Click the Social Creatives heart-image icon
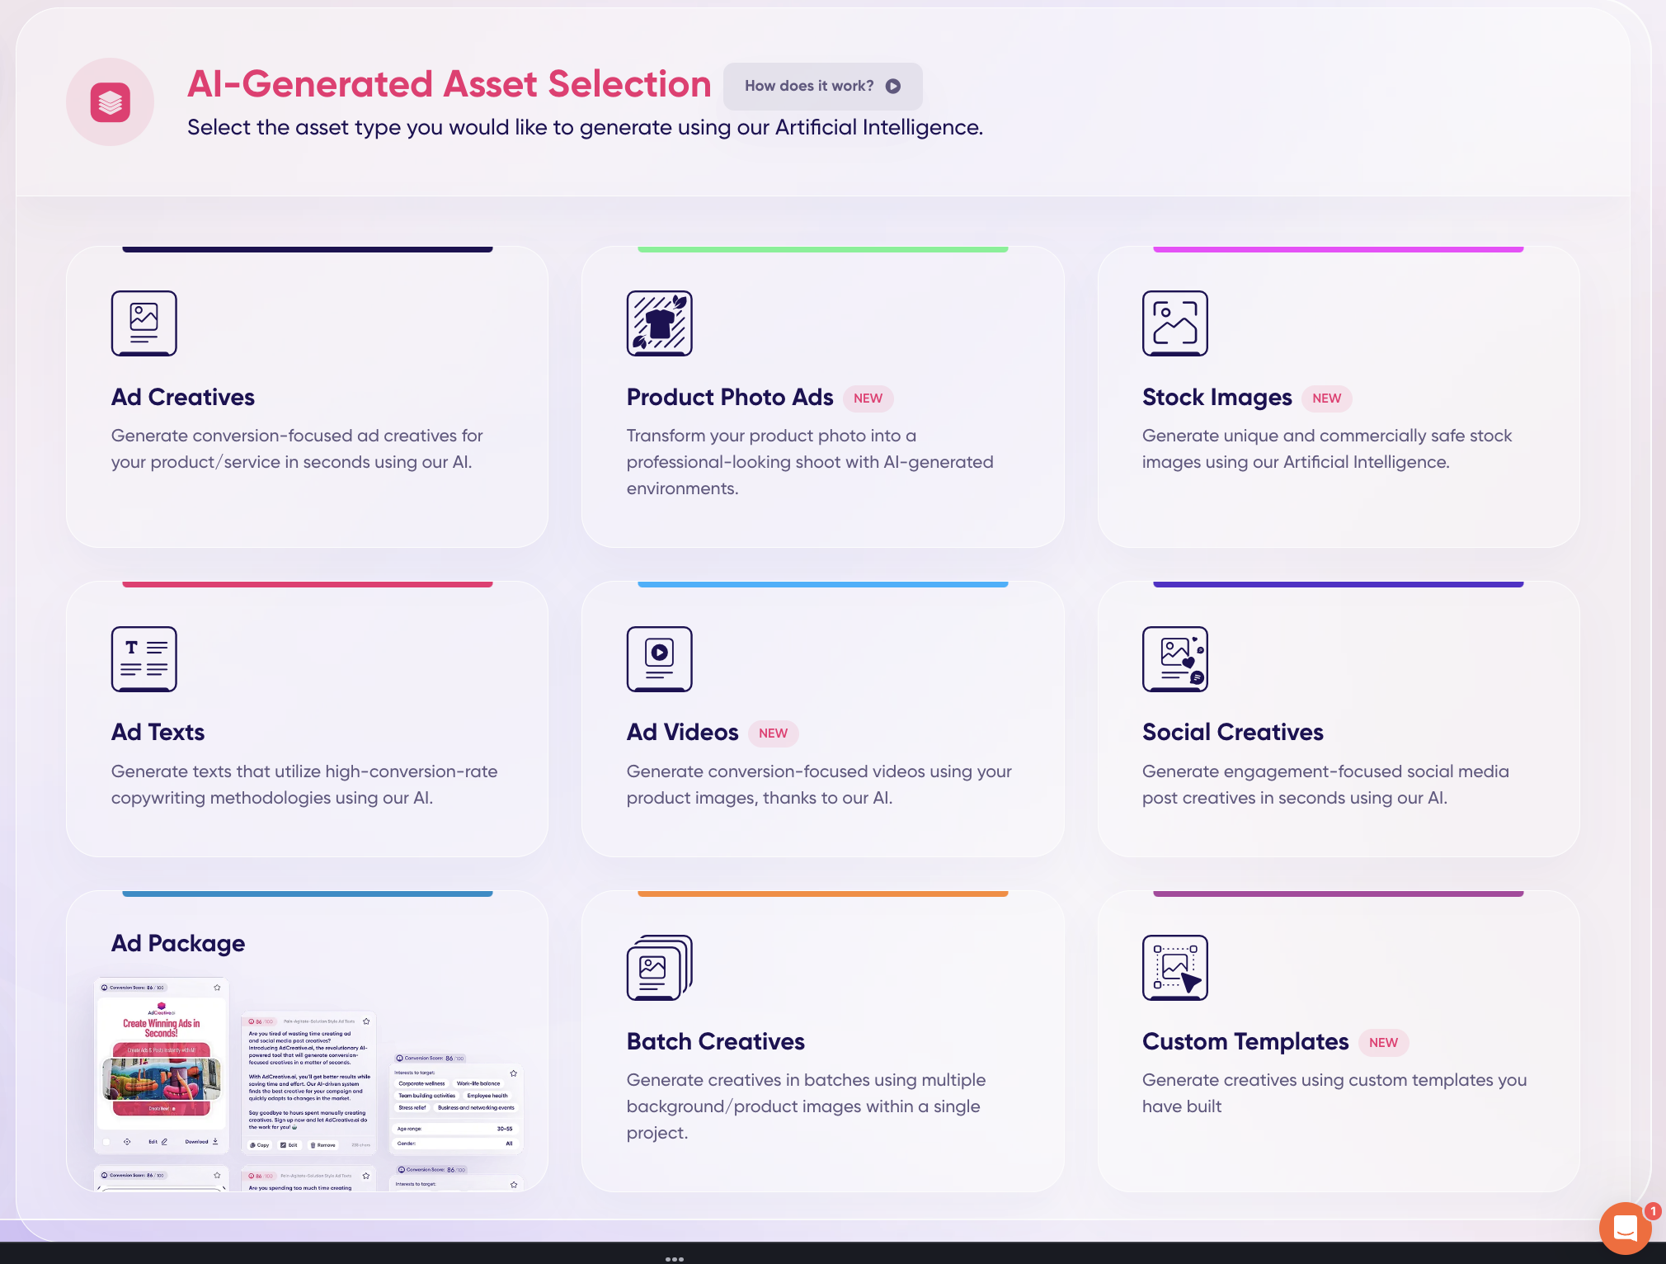1666x1264 pixels. click(x=1174, y=658)
